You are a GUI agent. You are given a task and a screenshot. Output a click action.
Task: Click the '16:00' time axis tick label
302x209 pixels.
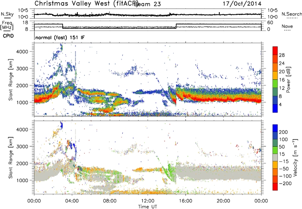(x=185, y=201)
